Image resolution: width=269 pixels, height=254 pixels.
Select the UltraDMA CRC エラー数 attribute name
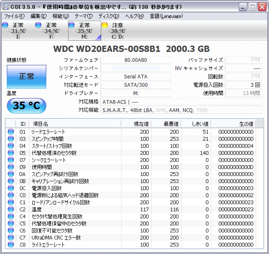point(56,237)
